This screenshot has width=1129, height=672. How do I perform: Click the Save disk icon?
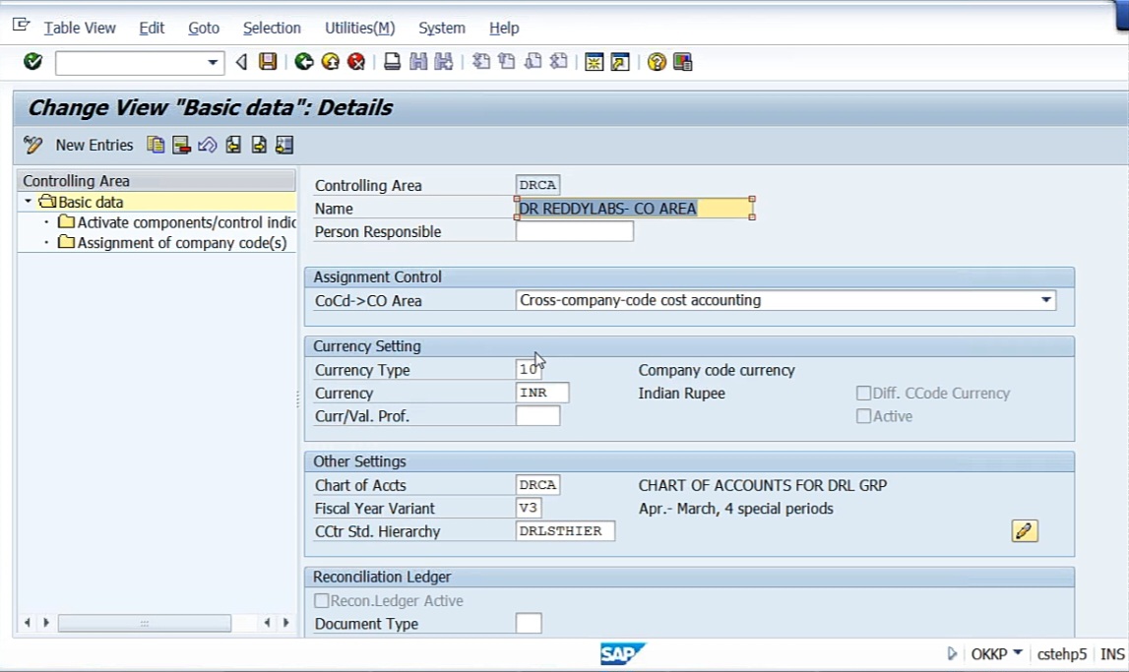tap(268, 62)
